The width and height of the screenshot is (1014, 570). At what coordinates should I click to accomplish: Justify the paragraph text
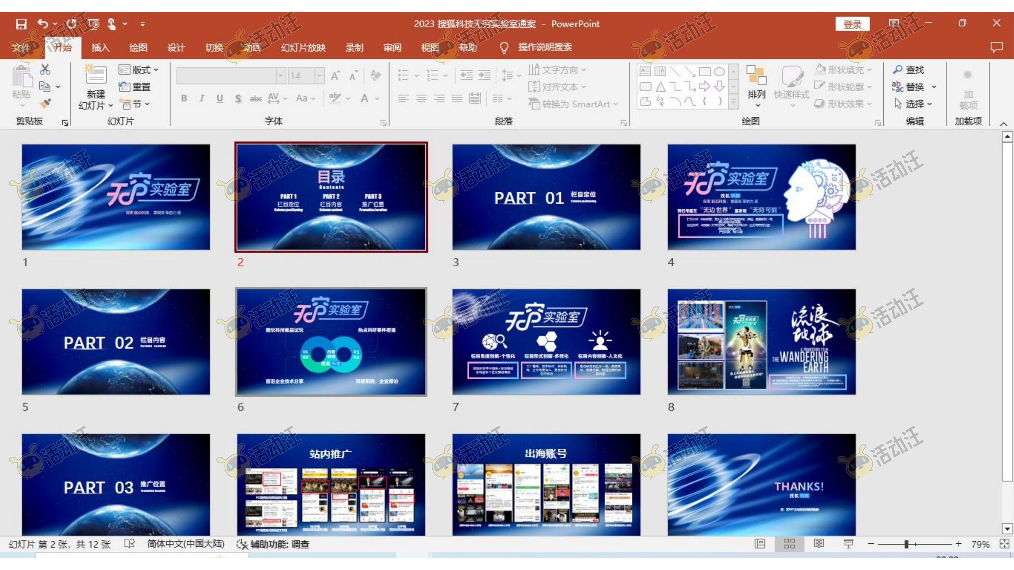pos(457,98)
